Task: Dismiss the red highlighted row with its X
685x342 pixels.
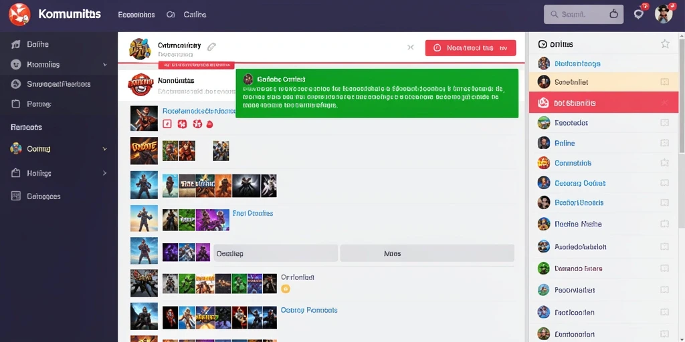Action: (x=664, y=103)
